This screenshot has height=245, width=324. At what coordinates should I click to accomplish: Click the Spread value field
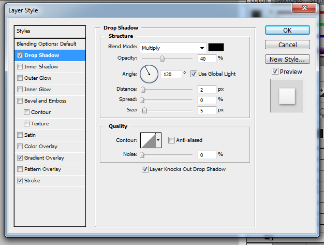coord(207,100)
